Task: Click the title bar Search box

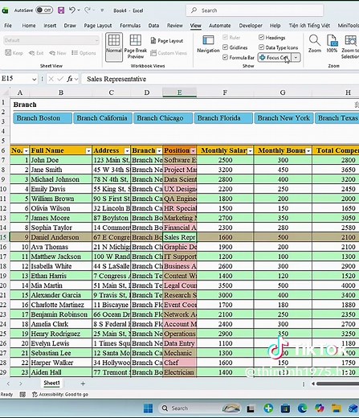Action: tap(255, 10)
